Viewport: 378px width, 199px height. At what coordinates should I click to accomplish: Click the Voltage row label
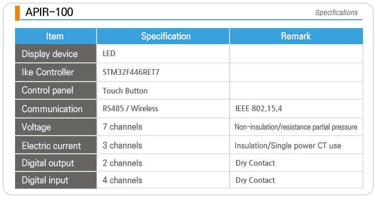[56, 127]
